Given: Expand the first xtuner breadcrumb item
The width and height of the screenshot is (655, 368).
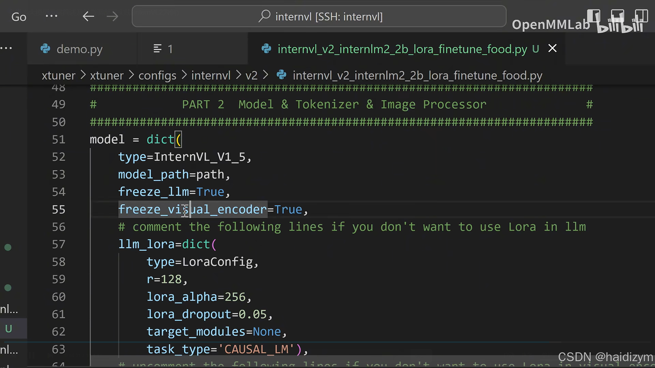Looking at the screenshot, I should [x=58, y=75].
